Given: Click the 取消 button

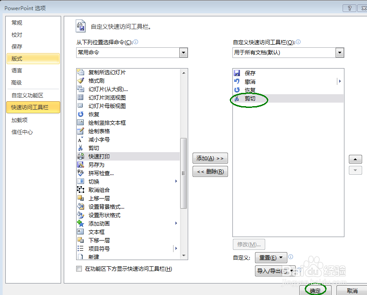Looking at the screenshot, I should point(352,291).
